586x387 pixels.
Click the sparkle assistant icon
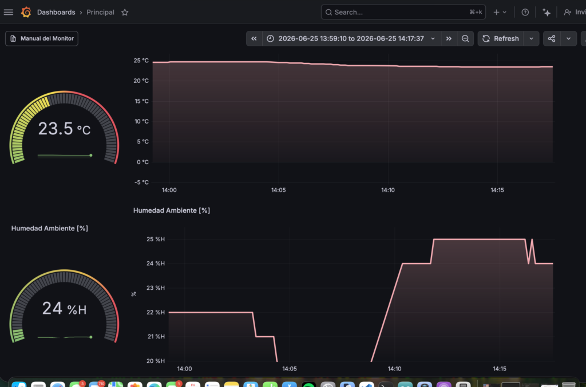pos(547,13)
